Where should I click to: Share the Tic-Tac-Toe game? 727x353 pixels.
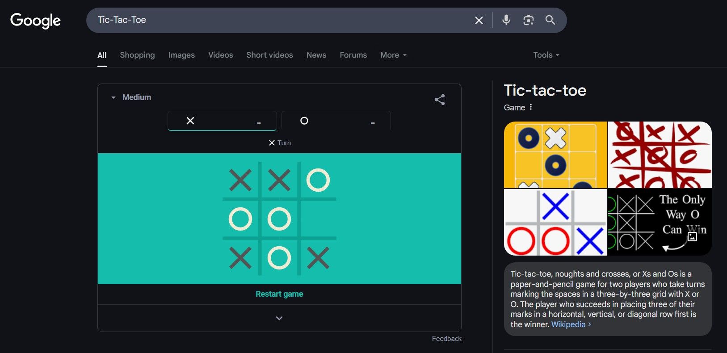click(440, 99)
